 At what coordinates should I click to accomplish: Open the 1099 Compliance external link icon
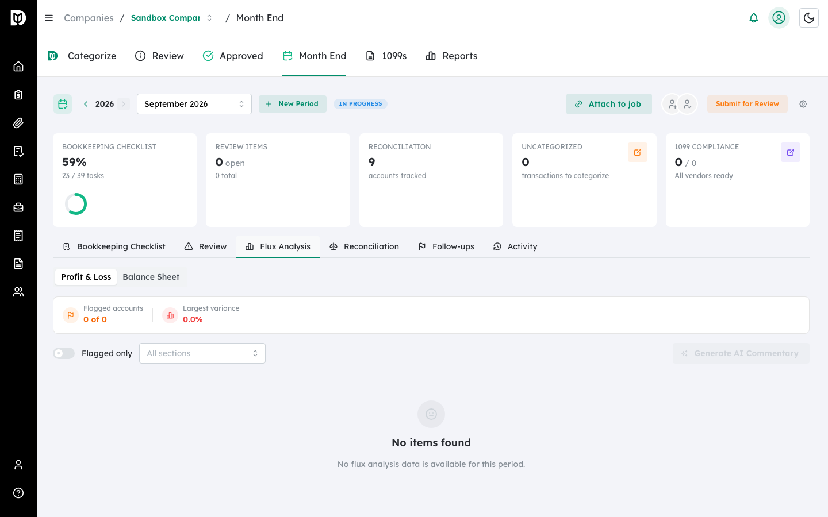pos(791,152)
